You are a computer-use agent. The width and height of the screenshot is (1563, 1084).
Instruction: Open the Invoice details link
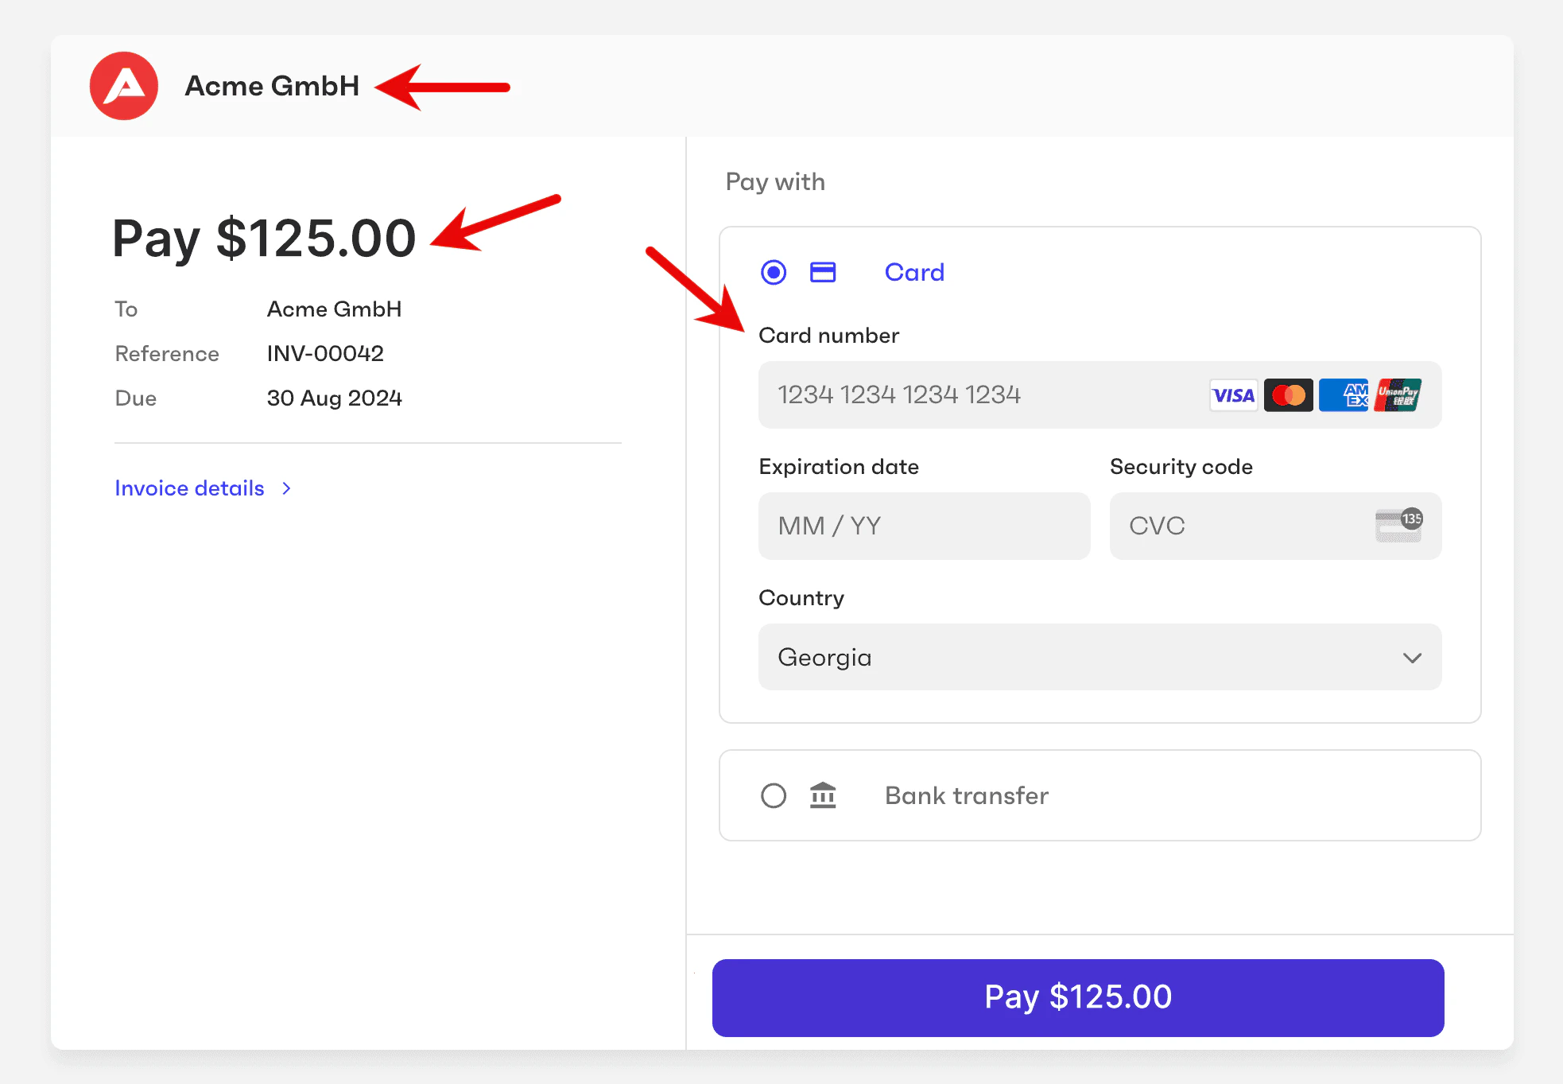click(189, 488)
